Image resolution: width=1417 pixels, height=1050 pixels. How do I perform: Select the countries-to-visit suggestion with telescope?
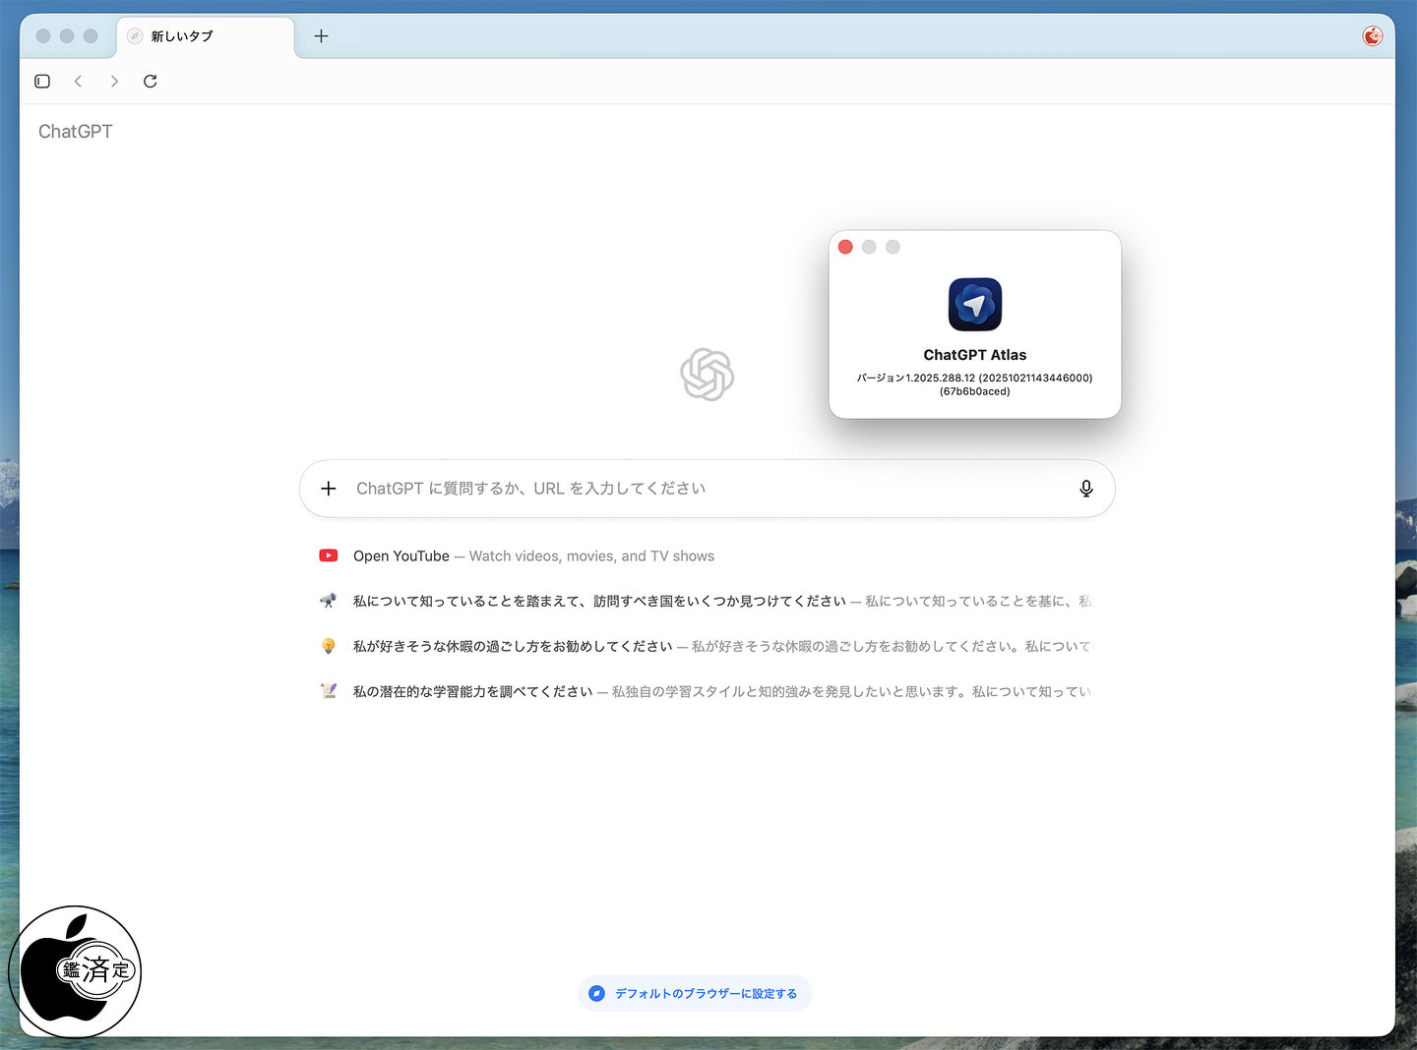click(598, 602)
